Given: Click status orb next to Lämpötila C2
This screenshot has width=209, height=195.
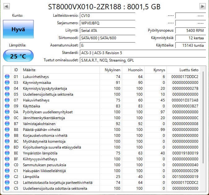Looking at the screenshot, I should point(7,177).
